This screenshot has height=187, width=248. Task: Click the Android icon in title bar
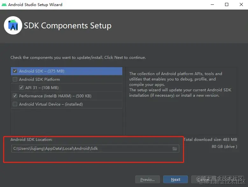pos(4,4)
